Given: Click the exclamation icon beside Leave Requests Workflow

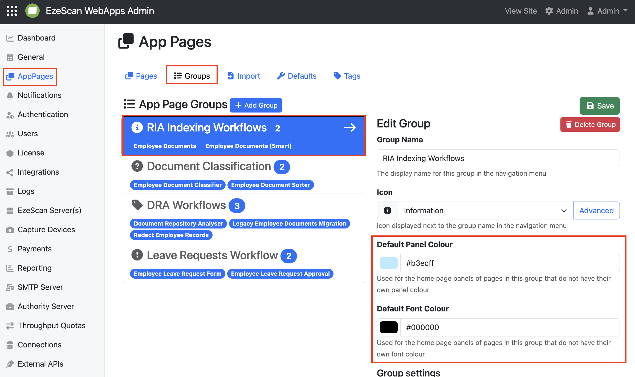Looking at the screenshot, I should point(137,255).
